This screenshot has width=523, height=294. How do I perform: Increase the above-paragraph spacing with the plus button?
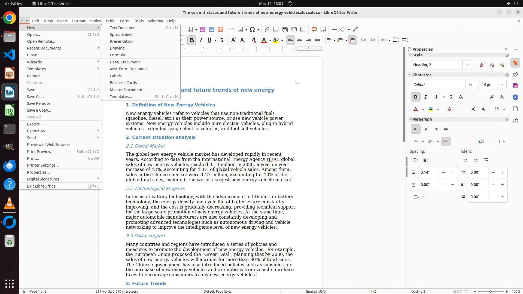(453, 172)
